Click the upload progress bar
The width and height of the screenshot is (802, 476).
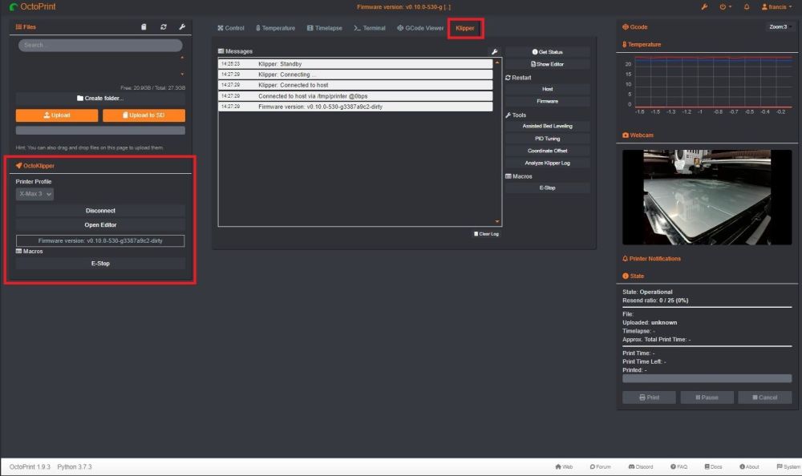100,131
